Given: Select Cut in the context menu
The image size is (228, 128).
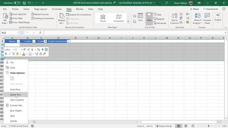Looking at the screenshot, I should pos(16,62).
